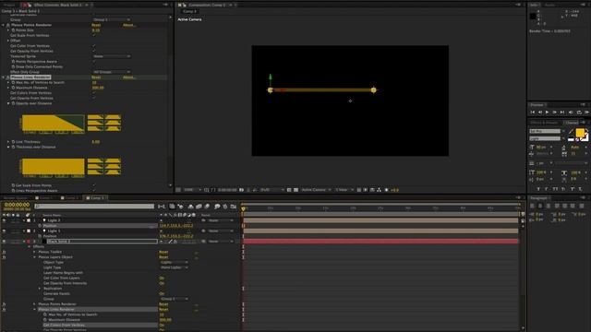The image size is (591, 332).
Task: Toggle Get Colors From Vertices under Lines Renderer
Action: coord(94,93)
